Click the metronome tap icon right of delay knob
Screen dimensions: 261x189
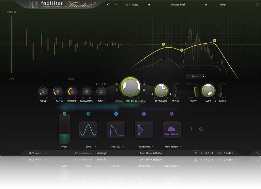pos(144,84)
